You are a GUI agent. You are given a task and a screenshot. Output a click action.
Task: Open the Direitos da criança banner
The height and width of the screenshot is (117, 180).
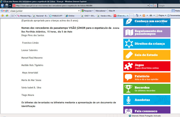click(x=147, y=44)
